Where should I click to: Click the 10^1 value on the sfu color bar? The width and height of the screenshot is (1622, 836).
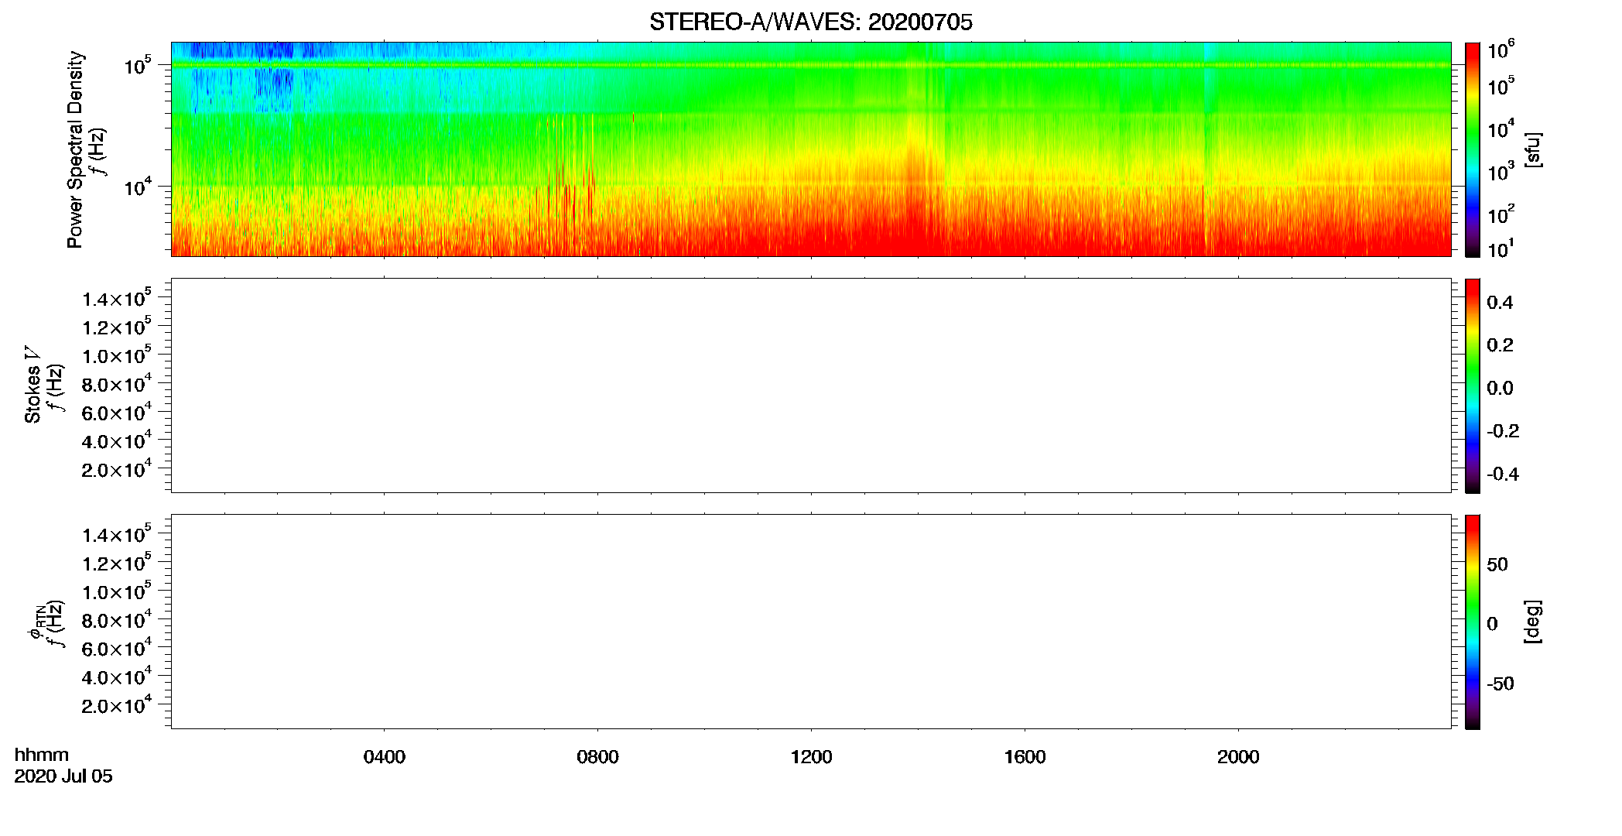1501,249
